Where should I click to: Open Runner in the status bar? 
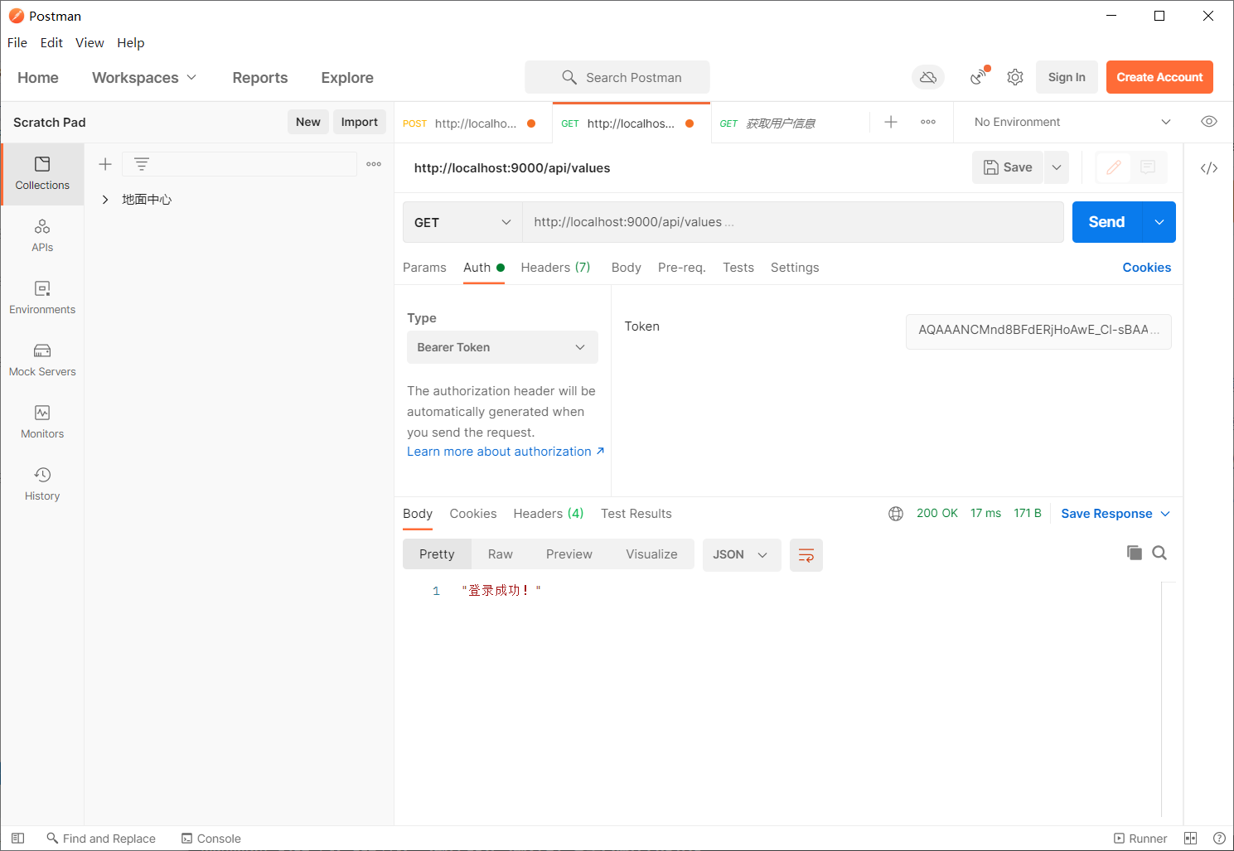[1140, 839]
